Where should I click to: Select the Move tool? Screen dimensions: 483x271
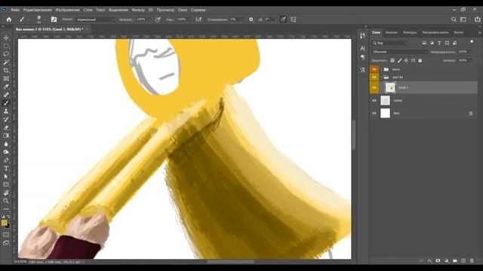6,38
